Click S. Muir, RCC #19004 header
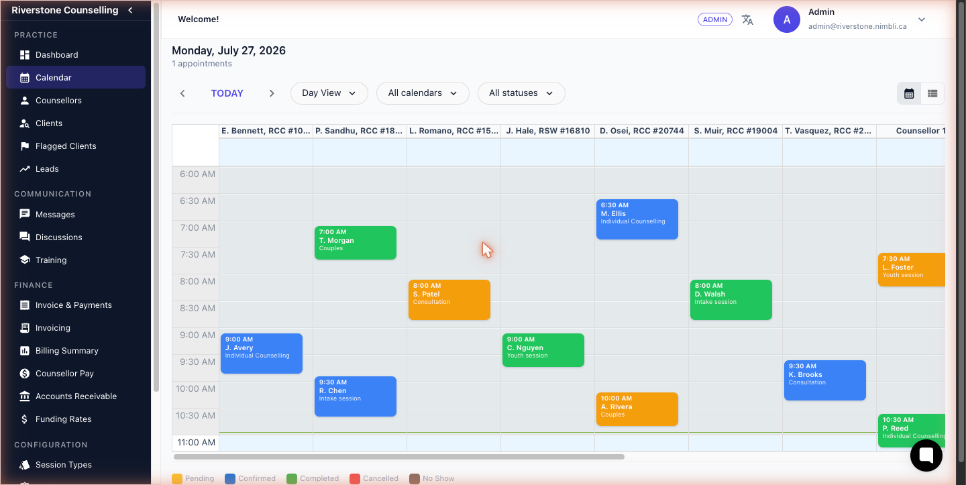The width and height of the screenshot is (966, 485). point(736,131)
